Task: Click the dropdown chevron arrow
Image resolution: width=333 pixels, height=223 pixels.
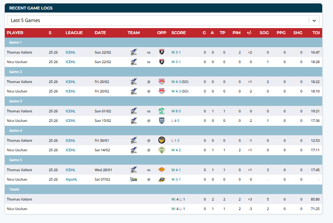Action: pos(314,20)
